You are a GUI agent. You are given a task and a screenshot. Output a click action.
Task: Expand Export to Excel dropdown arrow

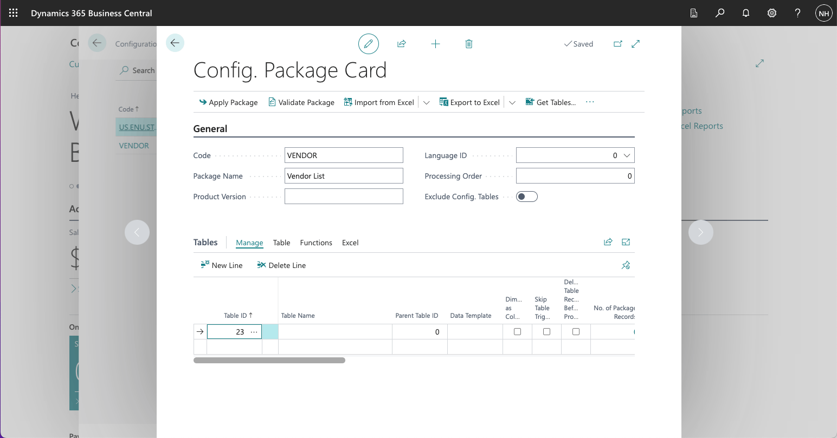coord(512,102)
